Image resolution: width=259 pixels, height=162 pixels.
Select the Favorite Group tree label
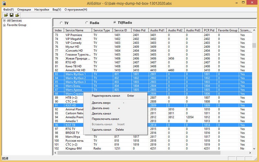17,25
